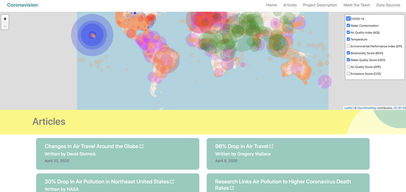Click the Articles section heading
Image resolution: width=406 pixels, height=192 pixels.
[49, 122]
